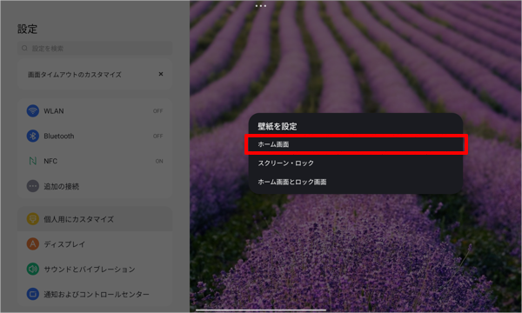The image size is (522, 313).
Task: Dismiss the 画面タイムアウトのカスタマイズ suggestion
Action: pos(161,74)
